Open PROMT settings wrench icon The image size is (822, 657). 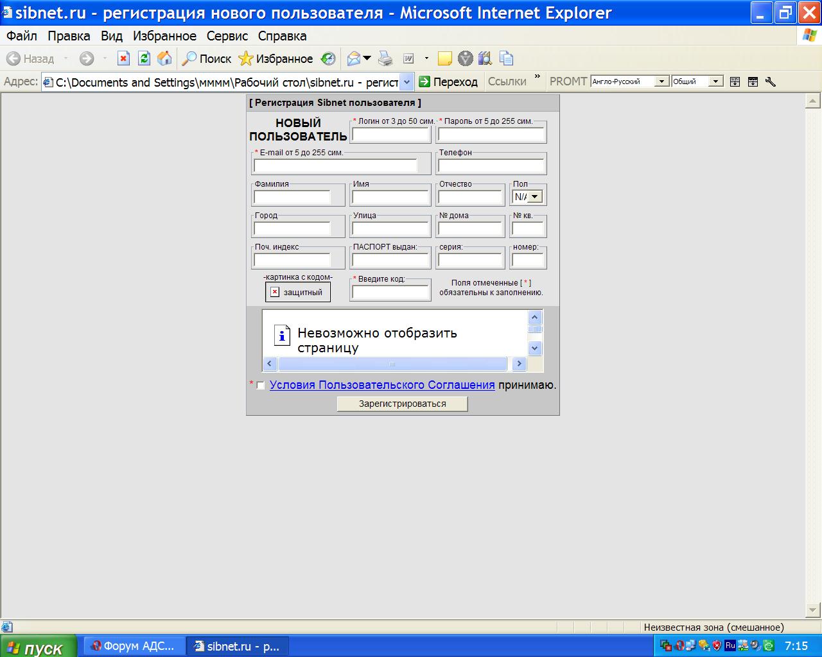pyautogui.click(x=771, y=81)
